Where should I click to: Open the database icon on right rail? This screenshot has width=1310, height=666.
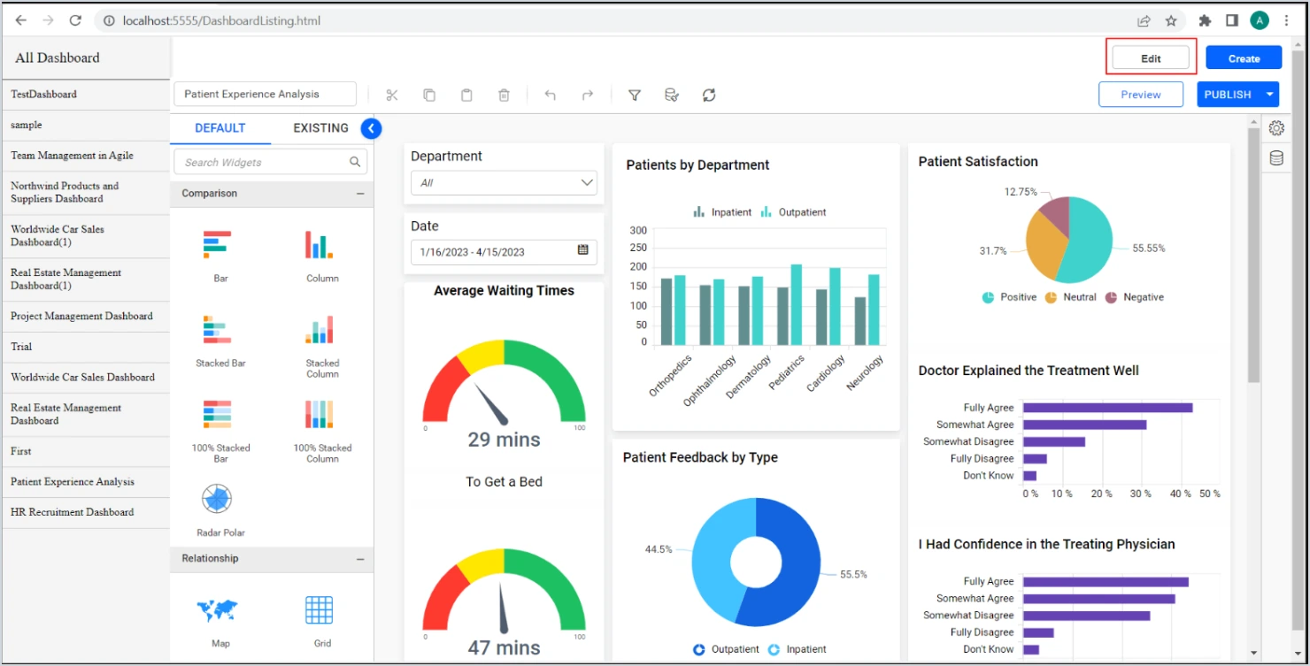coord(1276,158)
